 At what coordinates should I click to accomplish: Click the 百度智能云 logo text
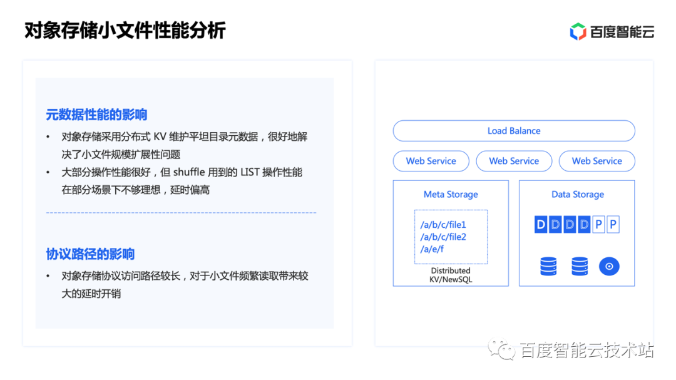coord(622,32)
